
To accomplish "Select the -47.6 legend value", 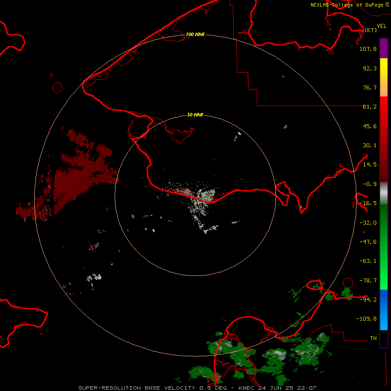I will coord(368,242).
